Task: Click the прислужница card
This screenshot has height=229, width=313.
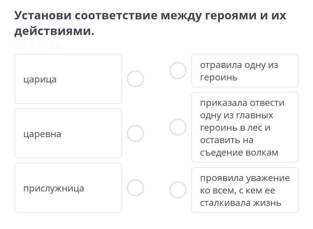Action: pyautogui.click(x=68, y=188)
